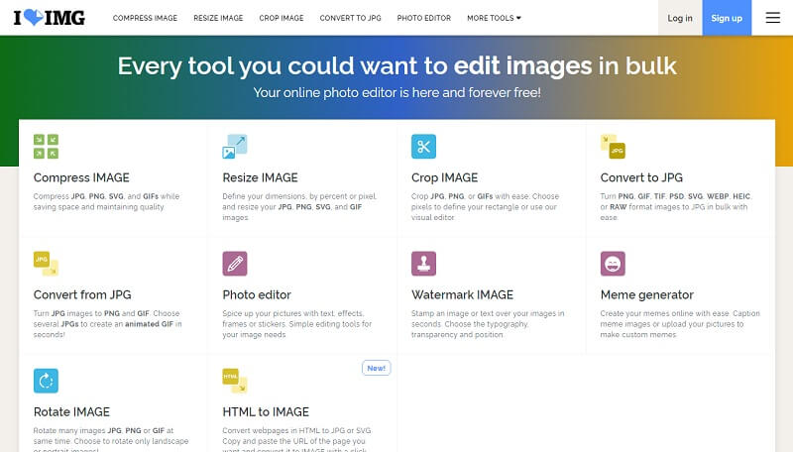Viewport: 793px width, 452px height.
Task: Click the Rotate IMAGE description text
Action: [x=111, y=439]
